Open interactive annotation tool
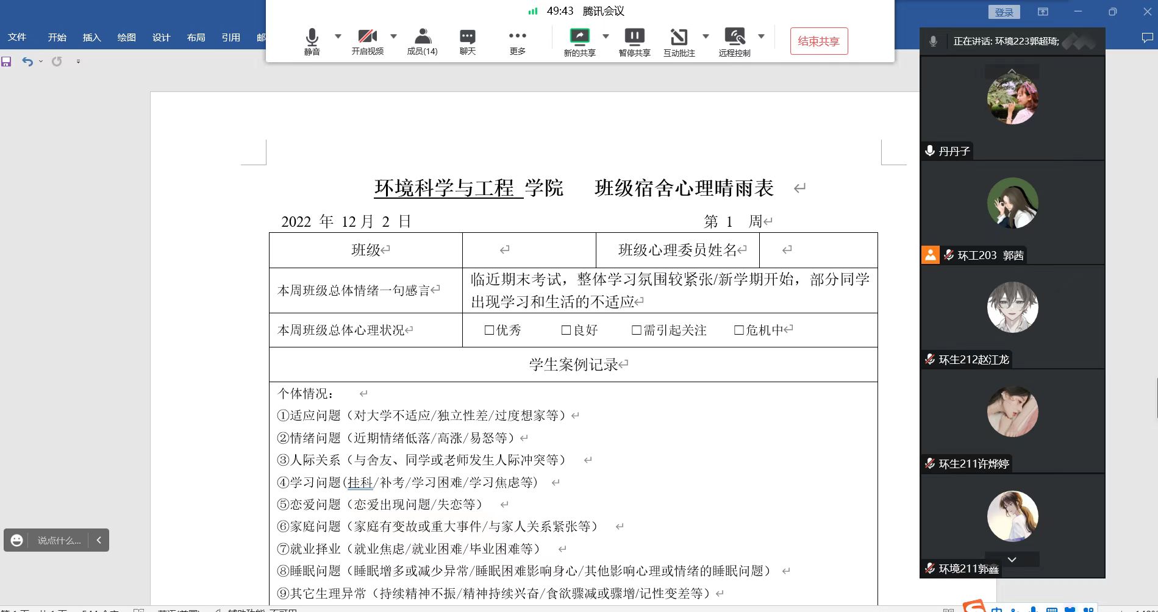This screenshot has height=612, width=1158. [x=679, y=38]
